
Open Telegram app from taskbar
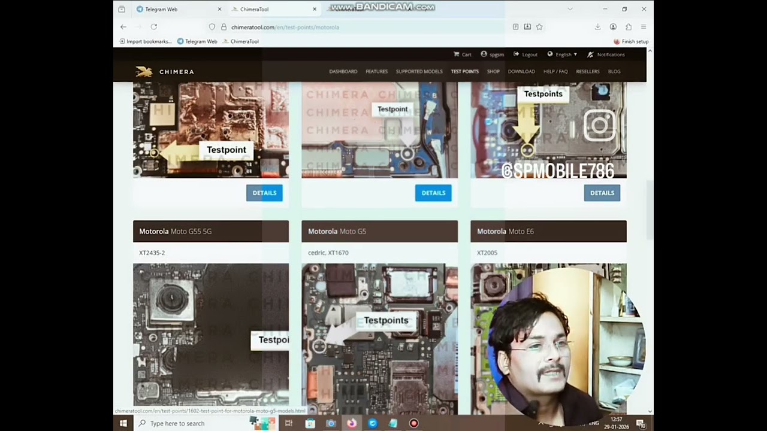pos(372,423)
